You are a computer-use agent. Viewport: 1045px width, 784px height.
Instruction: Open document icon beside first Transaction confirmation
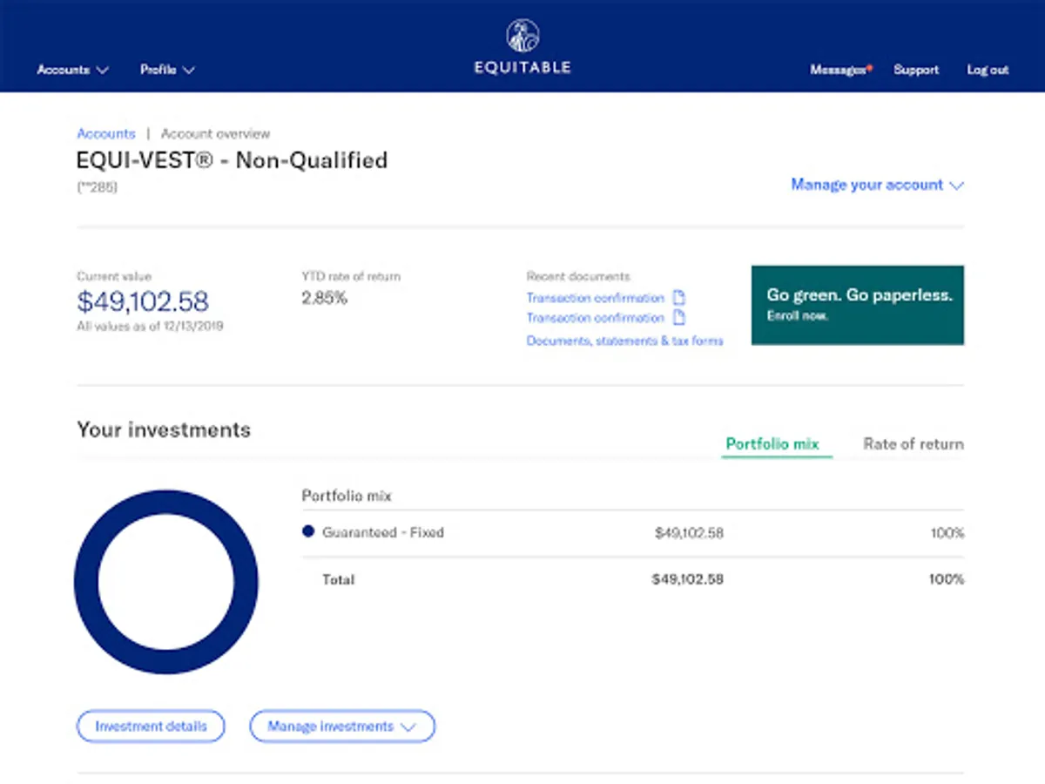click(x=679, y=298)
